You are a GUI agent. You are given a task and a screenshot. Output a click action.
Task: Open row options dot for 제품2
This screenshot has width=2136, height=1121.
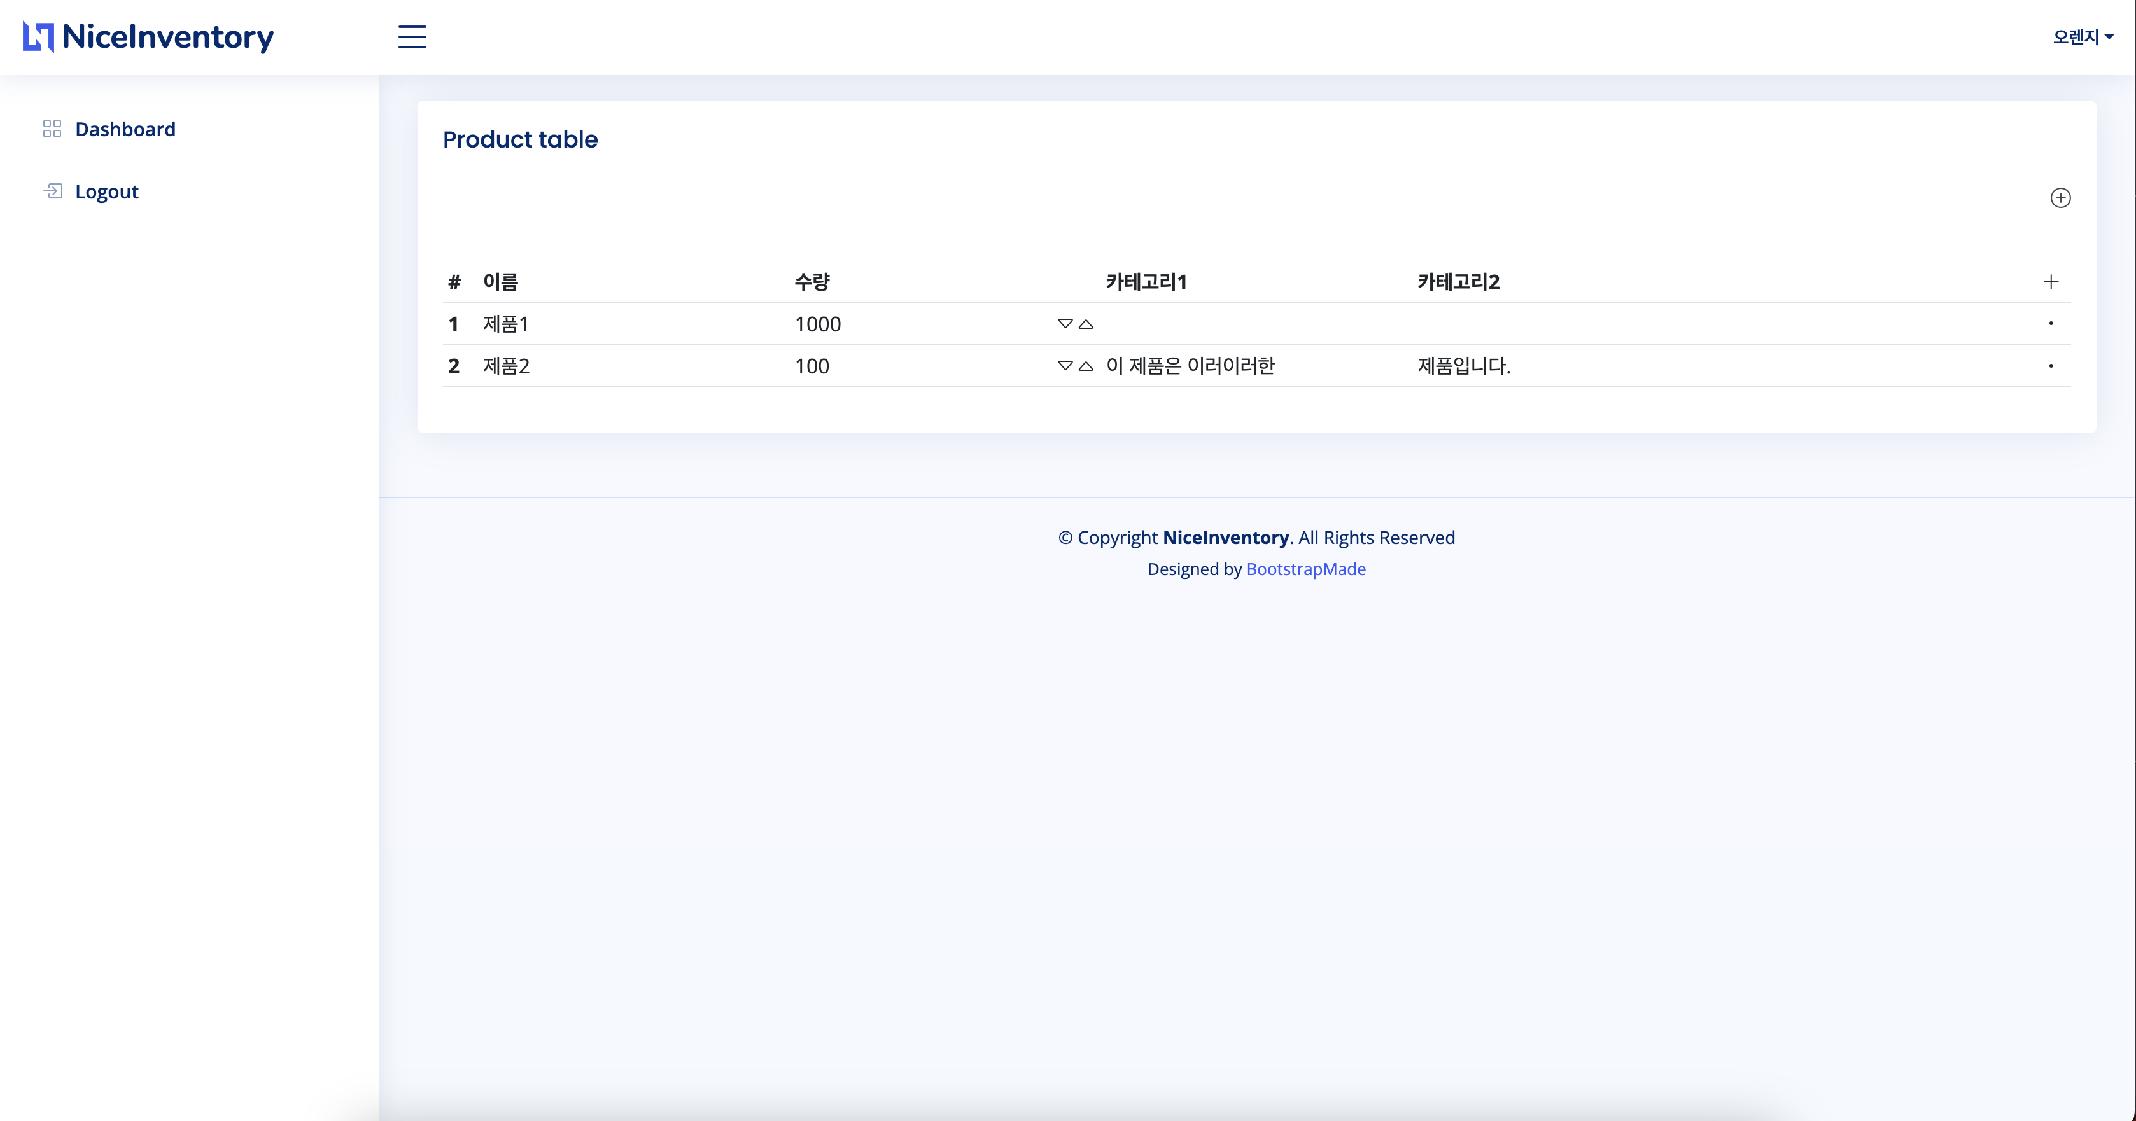point(2051,366)
